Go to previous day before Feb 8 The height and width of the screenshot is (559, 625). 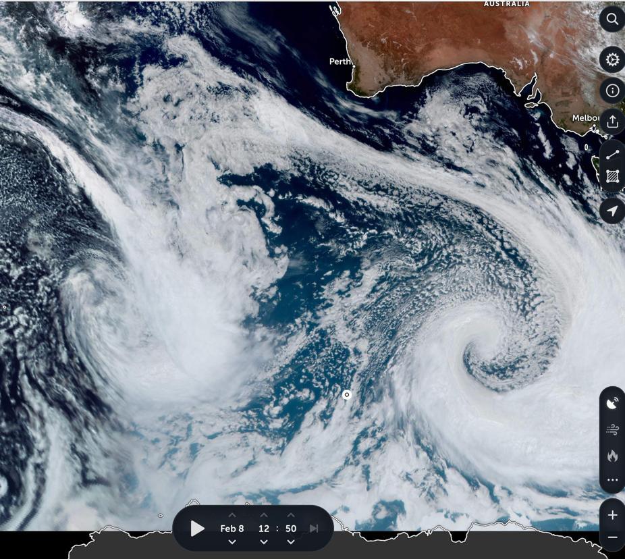232,542
